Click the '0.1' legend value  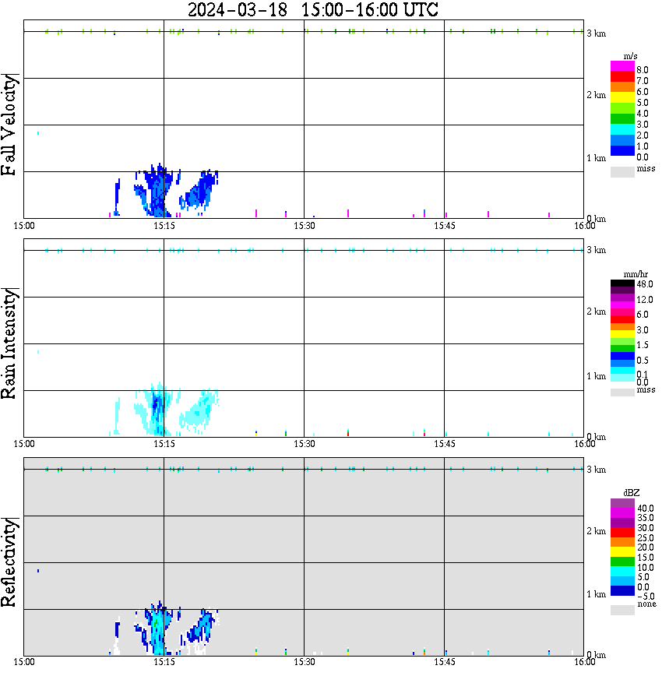643,374
